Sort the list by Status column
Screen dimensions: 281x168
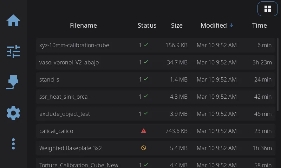147,26
